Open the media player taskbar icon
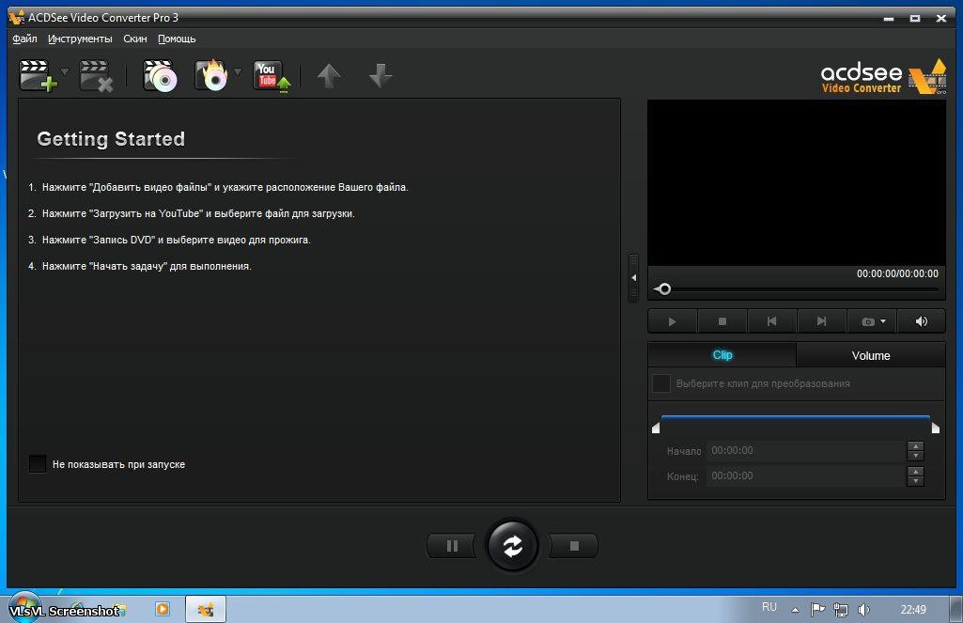The image size is (963, 623). click(x=163, y=609)
